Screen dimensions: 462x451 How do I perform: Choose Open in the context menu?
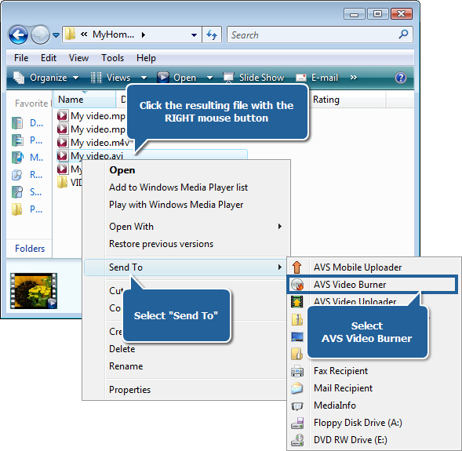[122, 170]
